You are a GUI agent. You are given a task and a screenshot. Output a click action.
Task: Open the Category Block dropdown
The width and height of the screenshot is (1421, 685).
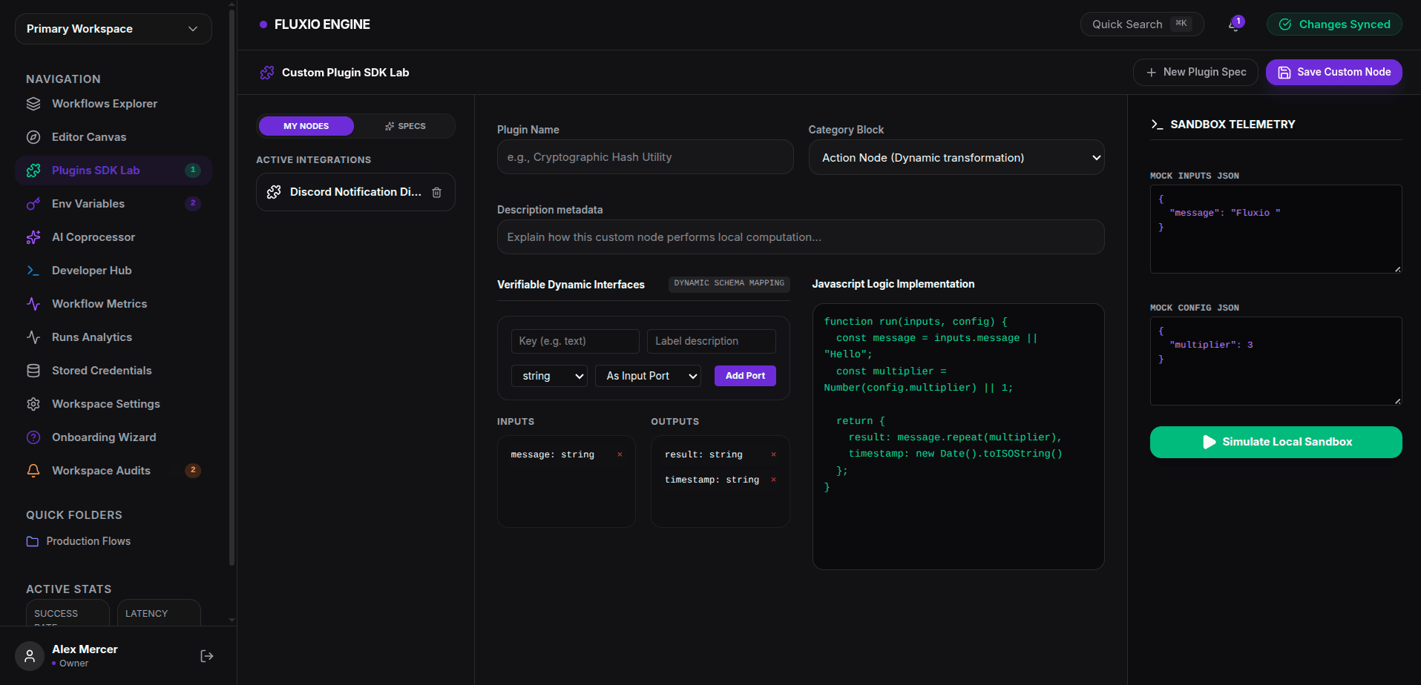(956, 158)
